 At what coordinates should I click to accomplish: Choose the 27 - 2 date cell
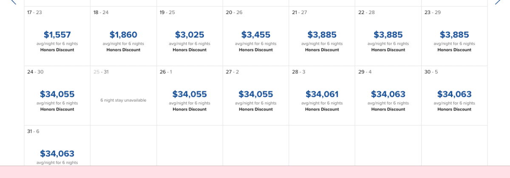coord(256,96)
